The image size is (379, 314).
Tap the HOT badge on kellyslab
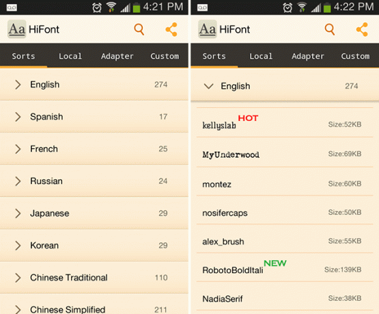point(249,118)
